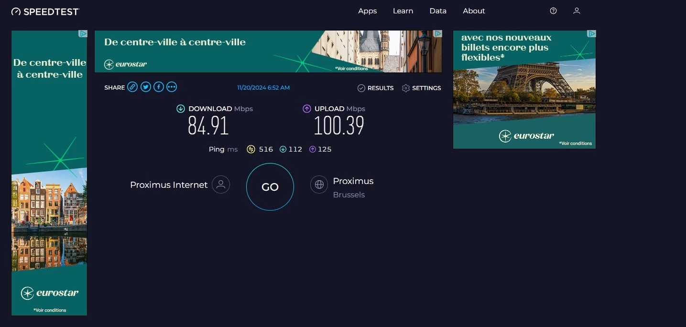Open more share options icon
Screen dimensions: 686x327
click(172, 87)
